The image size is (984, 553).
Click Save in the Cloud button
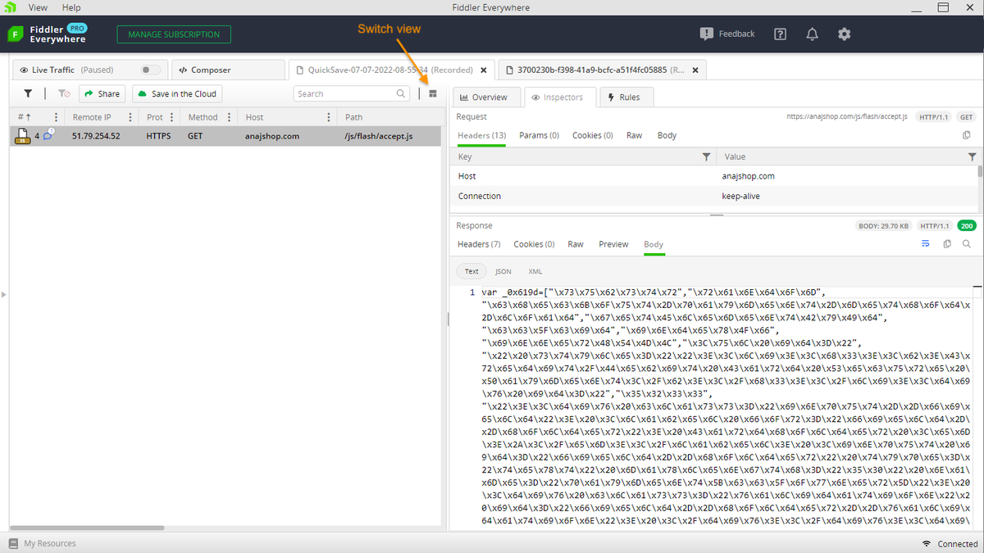tap(178, 93)
